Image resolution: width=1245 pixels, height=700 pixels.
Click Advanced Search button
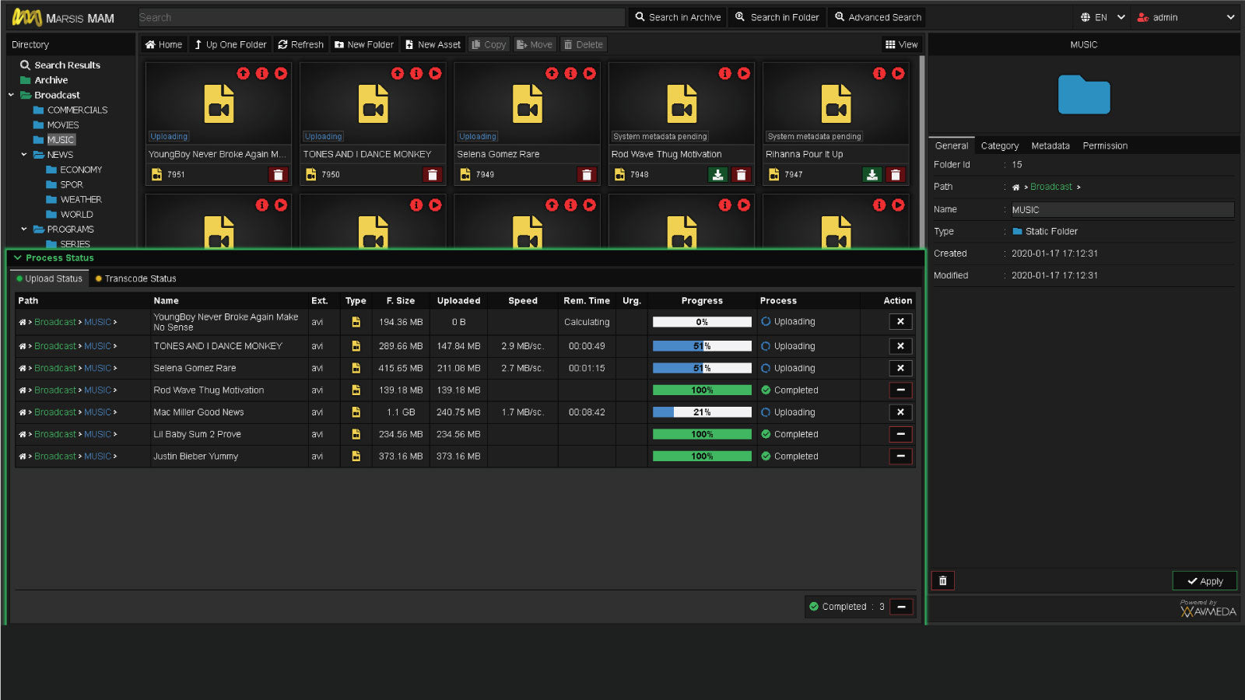click(x=877, y=17)
